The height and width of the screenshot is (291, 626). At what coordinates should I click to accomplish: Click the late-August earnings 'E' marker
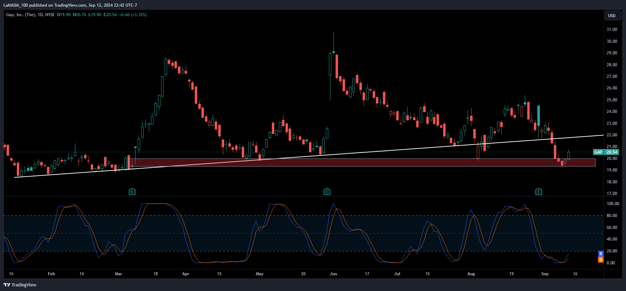pyautogui.click(x=539, y=191)
